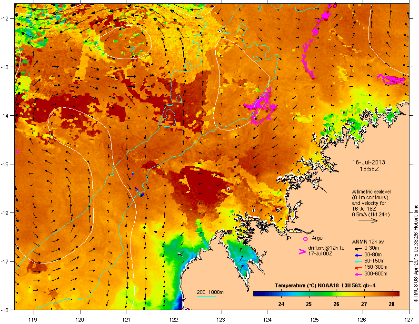Viewport: 419px width, 324px height.
Task: Click the '200 1000m' bathymetry label
Action: [x=210, y=292]
